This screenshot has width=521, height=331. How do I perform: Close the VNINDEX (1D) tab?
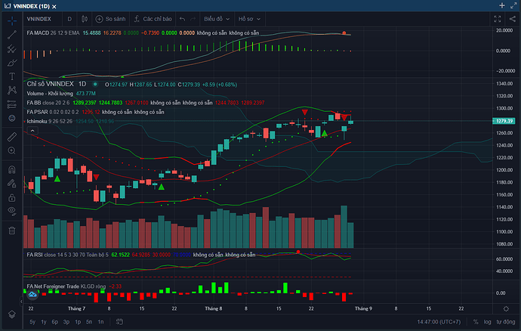click(x=54, y=6)
